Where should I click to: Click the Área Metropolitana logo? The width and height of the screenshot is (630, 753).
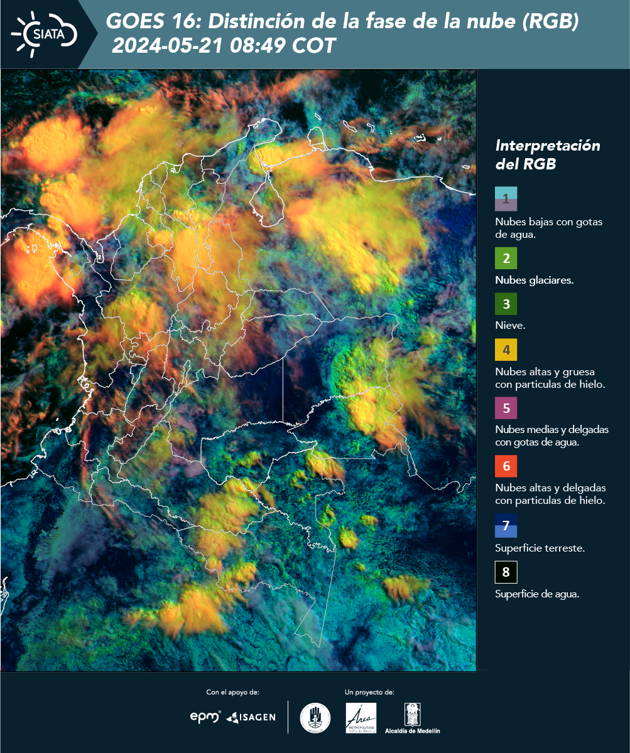pyautogui.click(x=361, y=718)
